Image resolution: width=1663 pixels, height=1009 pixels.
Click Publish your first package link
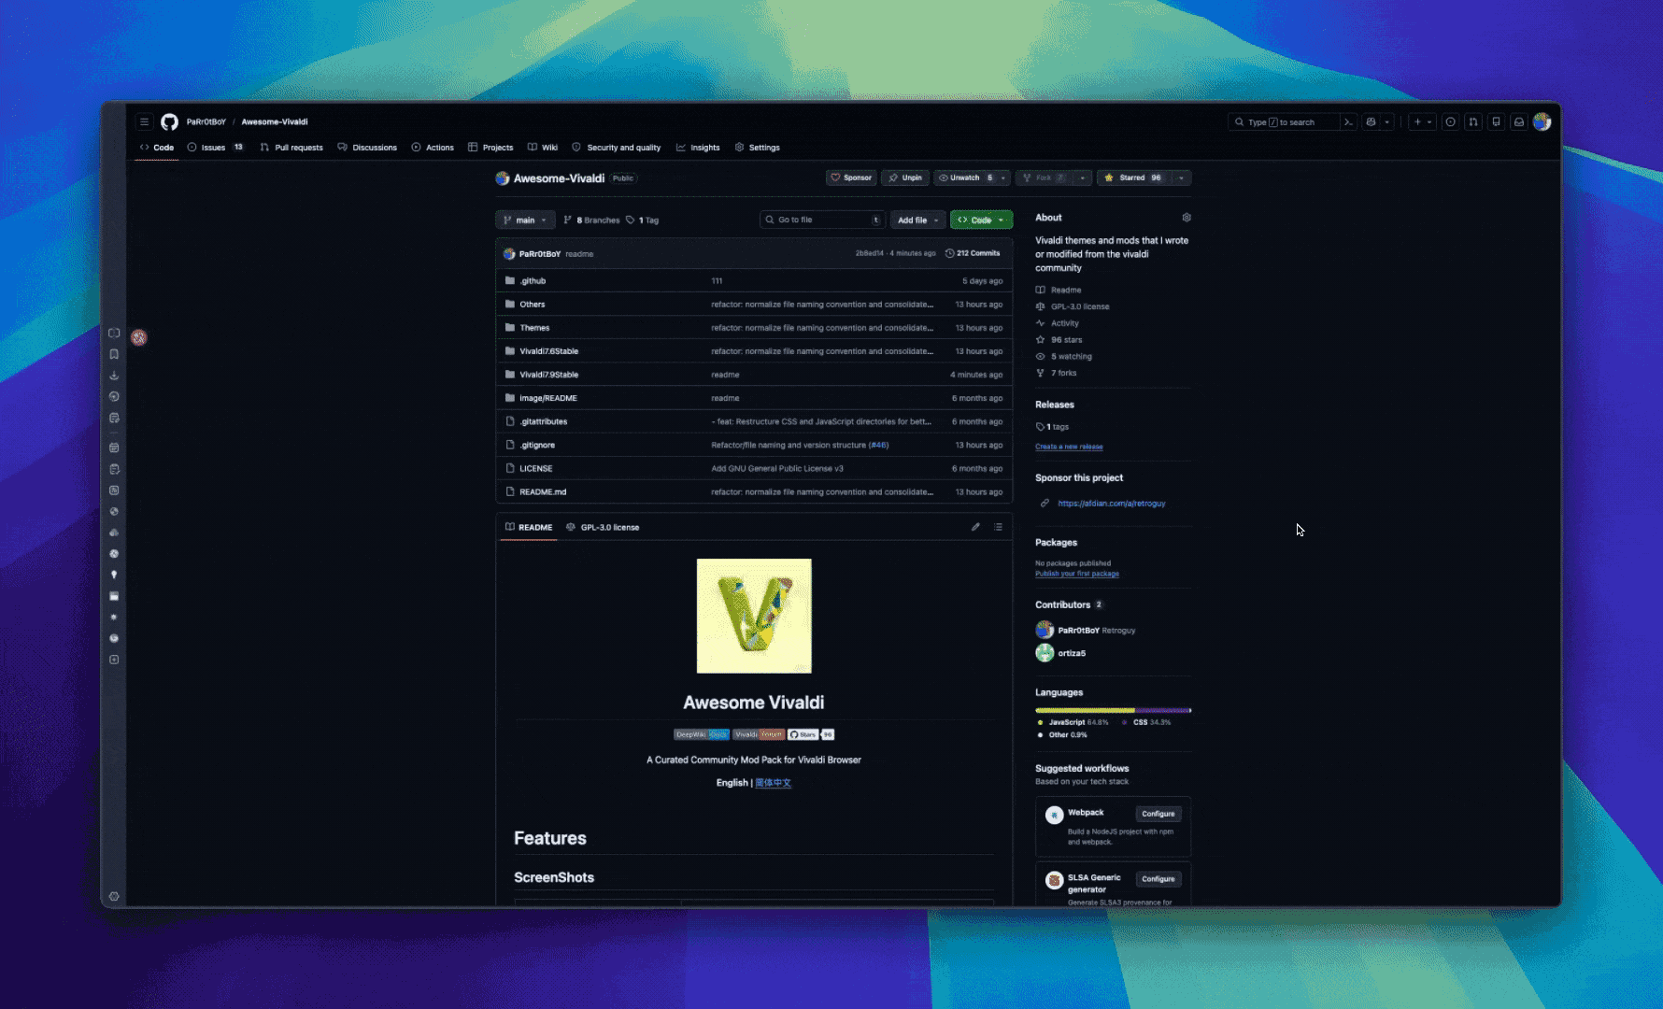tap(1077, 574)
